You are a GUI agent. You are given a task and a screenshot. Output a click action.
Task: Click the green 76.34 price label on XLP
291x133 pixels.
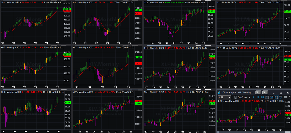pyautogui.click(x=212, y=104)
